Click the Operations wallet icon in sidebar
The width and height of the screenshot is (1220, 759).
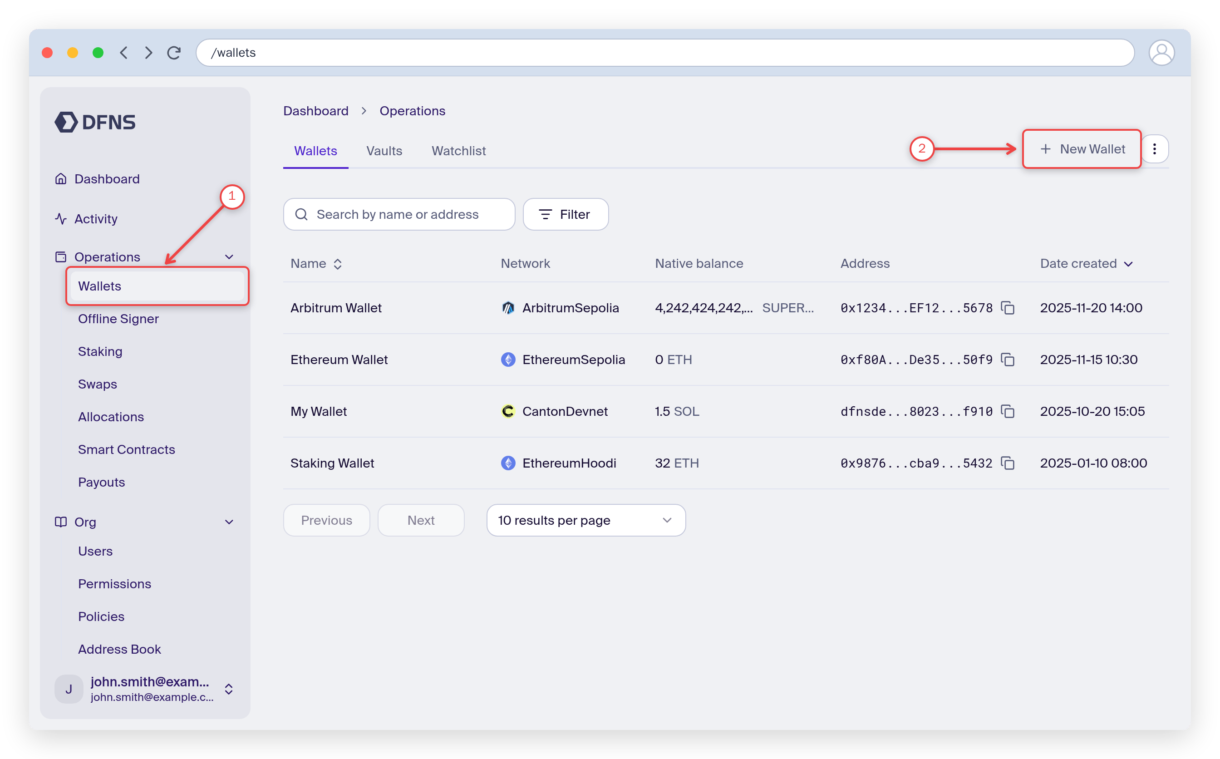61,257
